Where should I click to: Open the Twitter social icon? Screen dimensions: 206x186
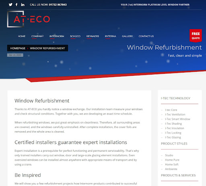click(10, 4)
